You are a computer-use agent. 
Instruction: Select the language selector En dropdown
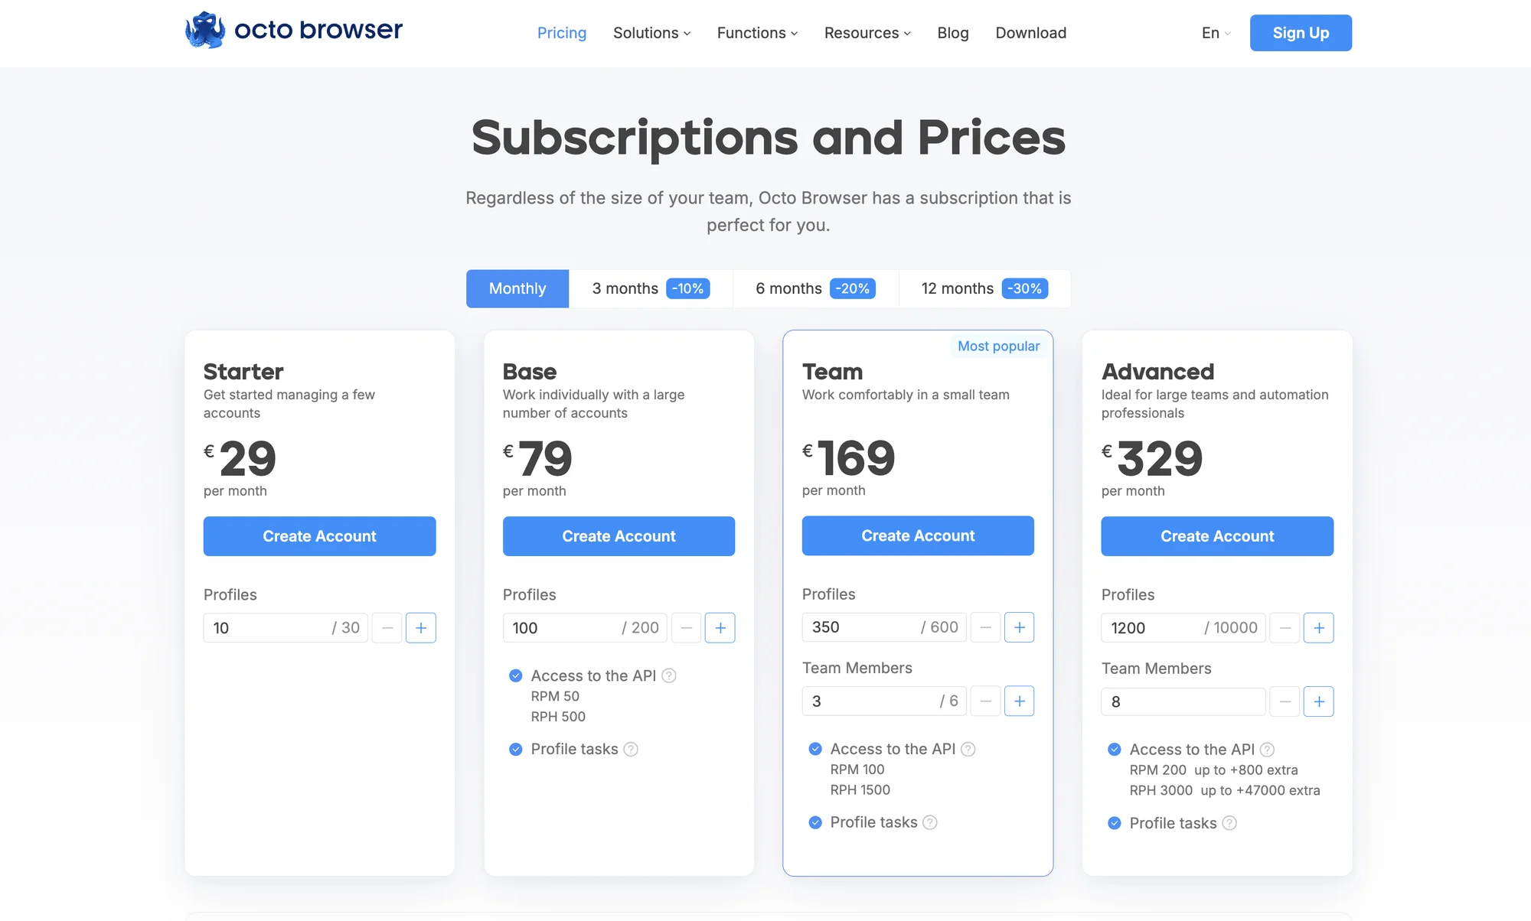click(1213, 31)
